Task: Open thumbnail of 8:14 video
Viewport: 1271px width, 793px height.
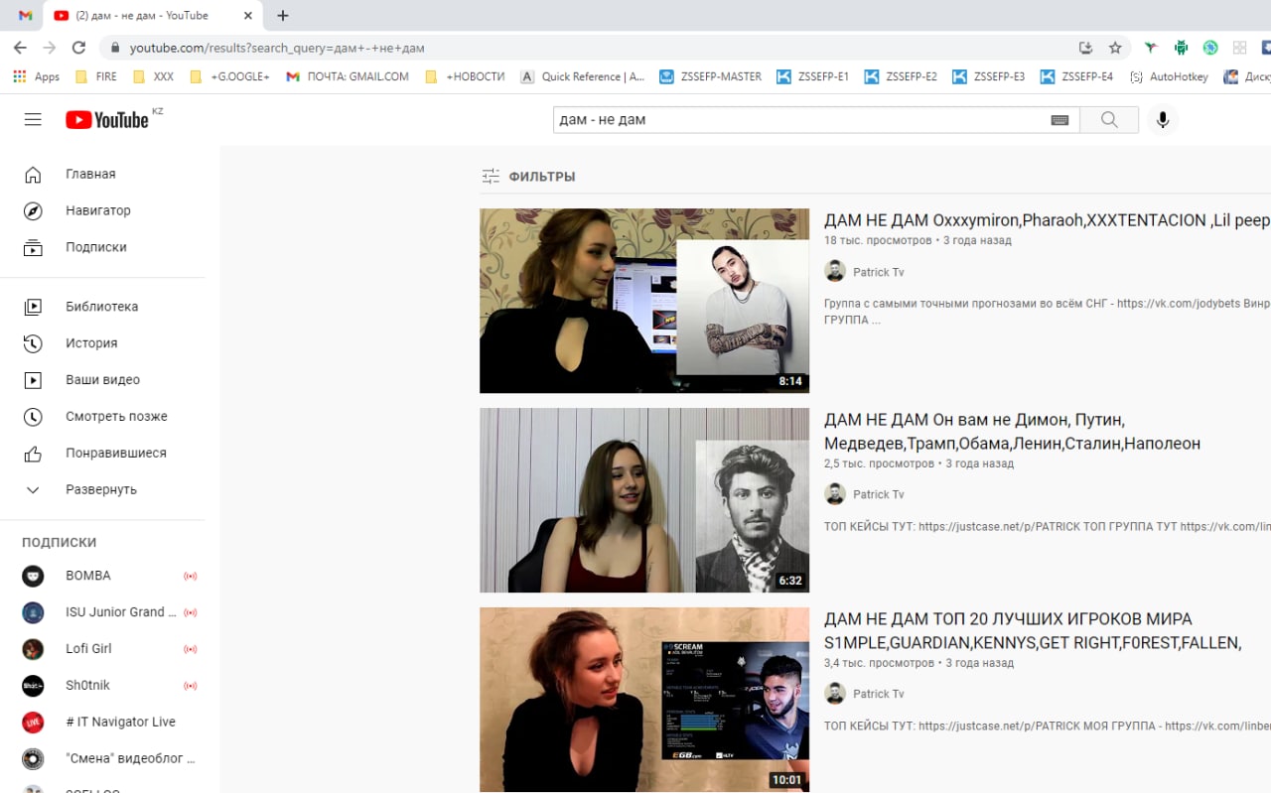Action: [644, 301]
